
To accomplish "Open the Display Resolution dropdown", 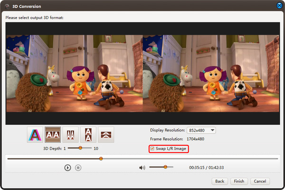I will point(201,130).
